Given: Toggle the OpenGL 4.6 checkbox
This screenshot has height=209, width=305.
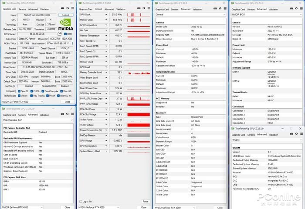Looking at the screenshot, I should click(x=58, y=96).
